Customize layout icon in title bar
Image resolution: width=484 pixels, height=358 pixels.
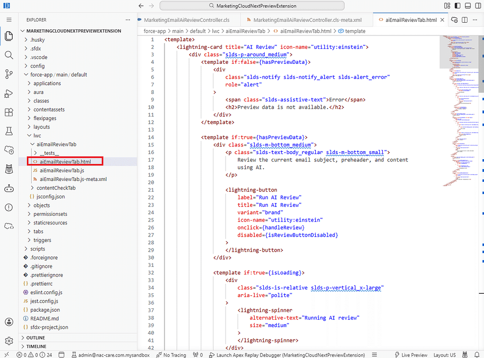coord(447,6)
